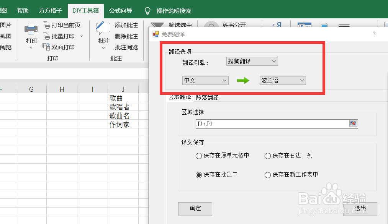Choose 保存在右边一列 save option
This screenshot has width=388, height=224.
[267, 156]
